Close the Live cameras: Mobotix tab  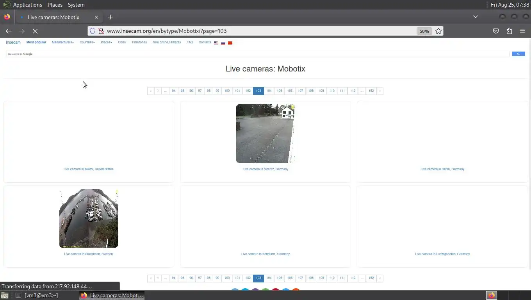click(96, 17)
